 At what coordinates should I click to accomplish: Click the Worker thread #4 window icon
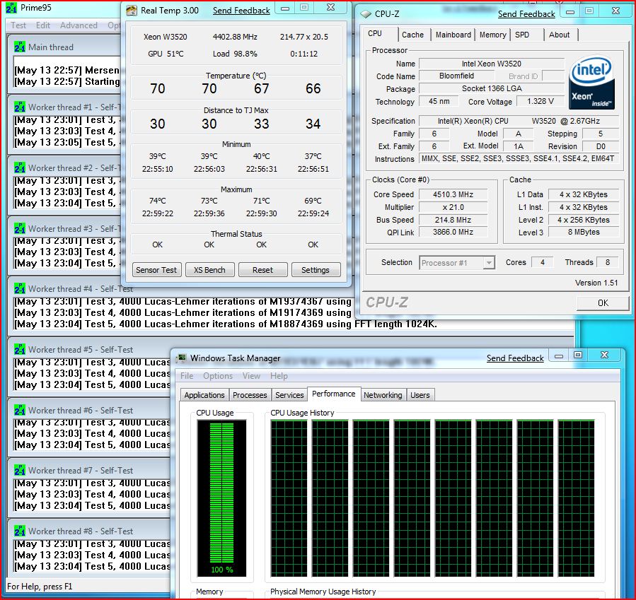coord(20,289)
